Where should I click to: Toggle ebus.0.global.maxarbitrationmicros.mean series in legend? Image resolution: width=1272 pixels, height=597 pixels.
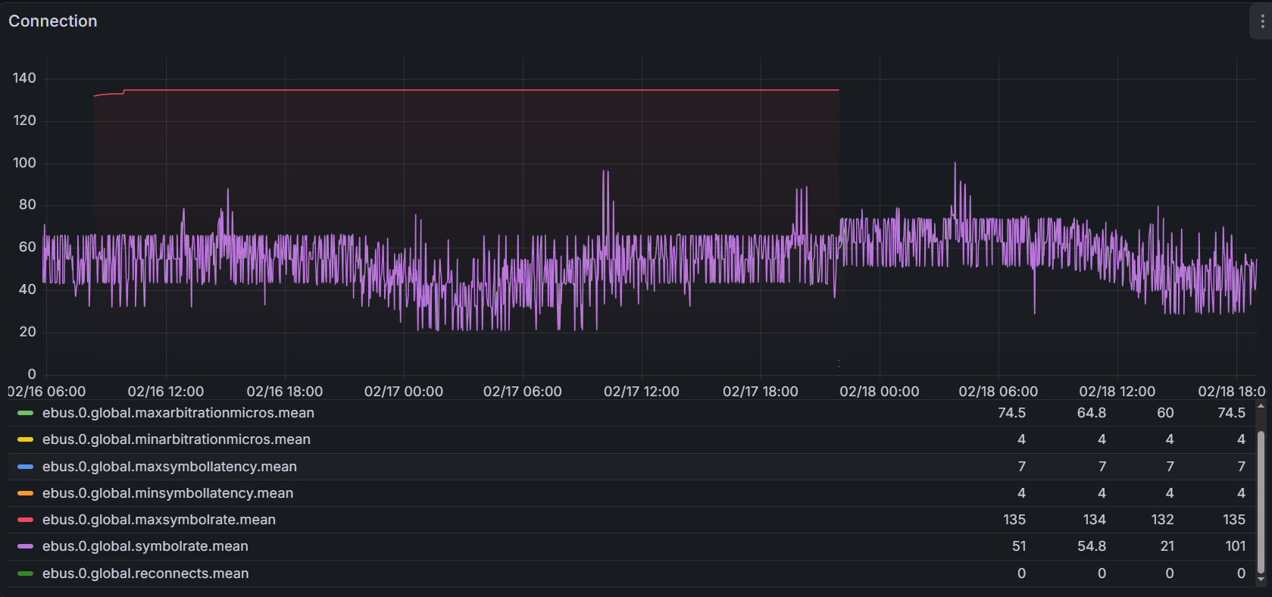click(x=178, y=413)
